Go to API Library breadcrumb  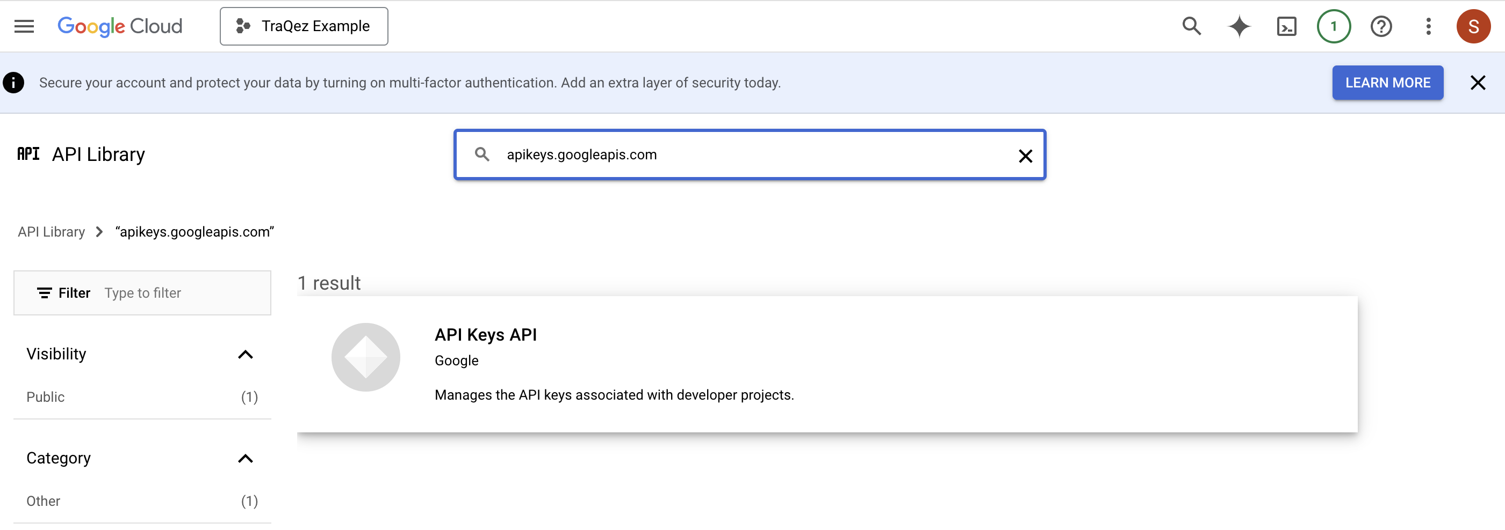click(52, 232)
